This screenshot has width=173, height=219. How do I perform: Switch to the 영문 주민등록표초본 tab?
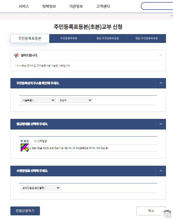(x=147, y=38)
